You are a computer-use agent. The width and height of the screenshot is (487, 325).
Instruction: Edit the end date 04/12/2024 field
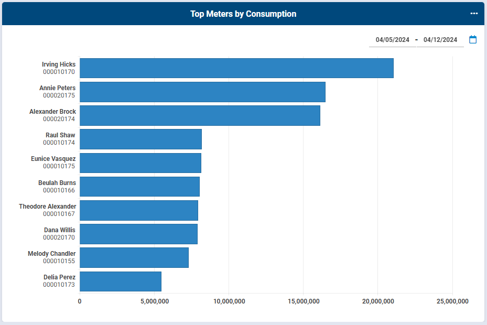point(440,40)
